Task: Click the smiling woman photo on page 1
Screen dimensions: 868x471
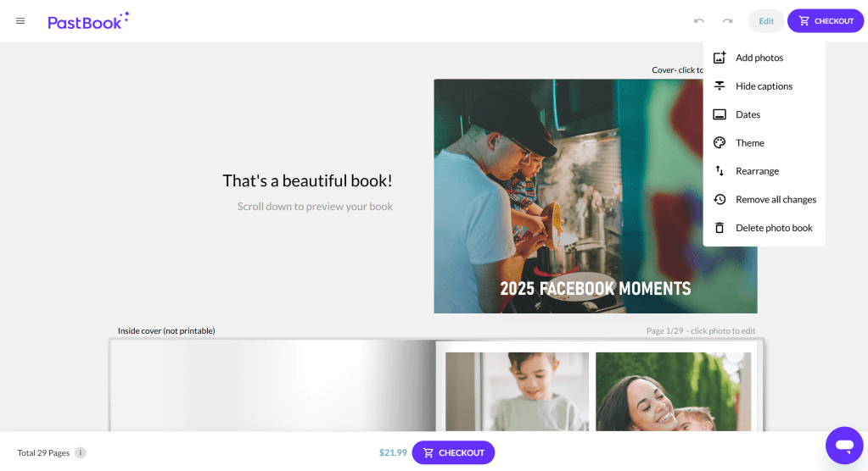Action: click(x=673, y=392)
